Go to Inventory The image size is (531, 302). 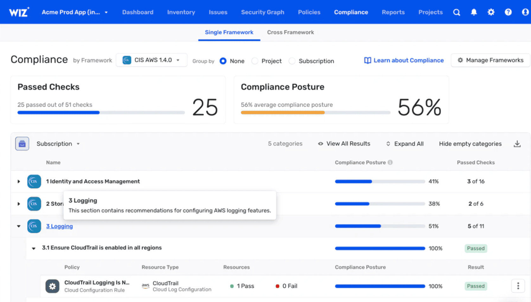(x=181, y=12)
